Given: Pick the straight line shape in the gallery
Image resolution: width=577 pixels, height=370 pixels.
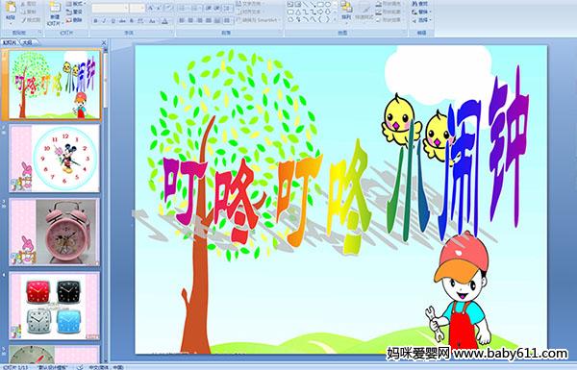Looking at the screenshot, I should [x=306, y=4].
